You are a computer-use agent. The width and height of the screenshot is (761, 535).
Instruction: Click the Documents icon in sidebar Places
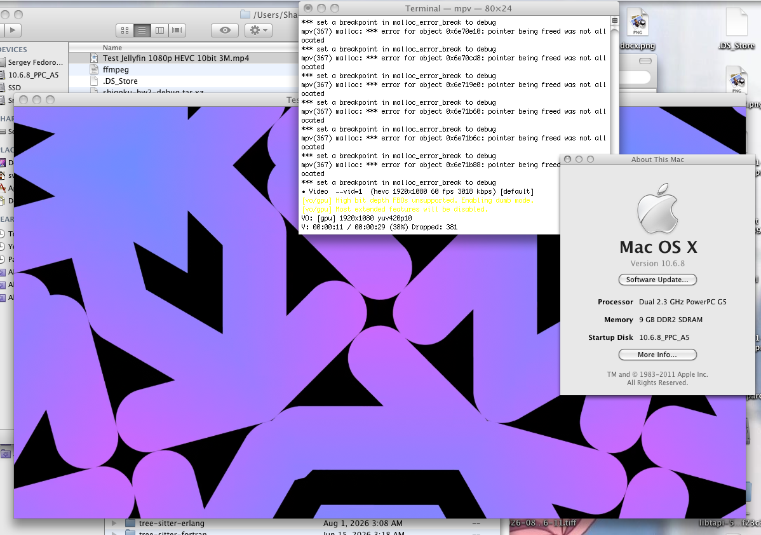(x=3, y=201)
